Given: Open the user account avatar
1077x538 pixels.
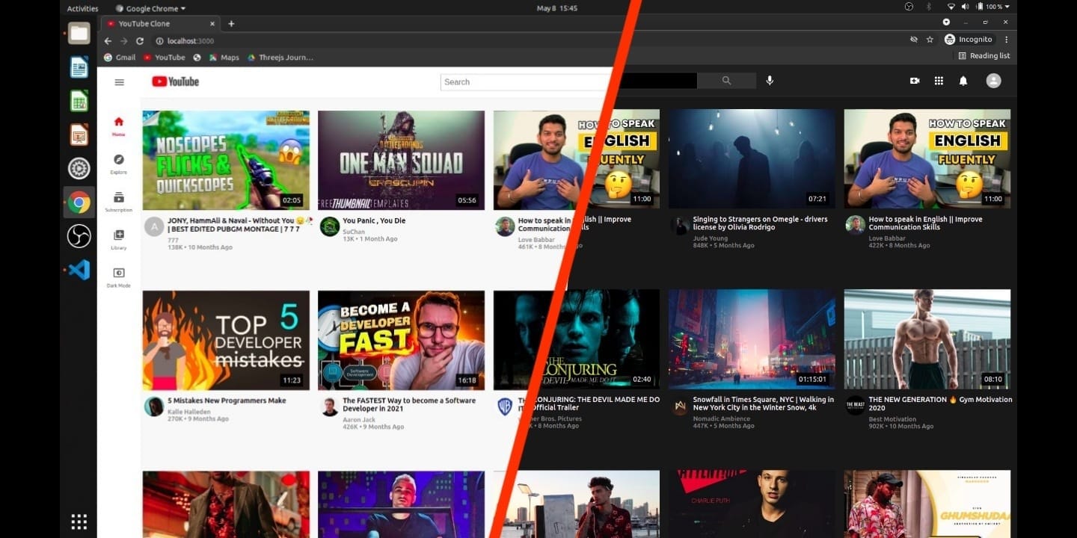Looking at the screenshot, I should click(993, 81).
